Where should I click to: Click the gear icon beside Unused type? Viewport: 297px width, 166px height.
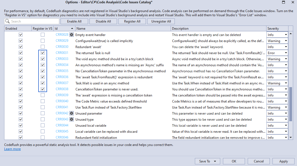click(x=71, y=119)
